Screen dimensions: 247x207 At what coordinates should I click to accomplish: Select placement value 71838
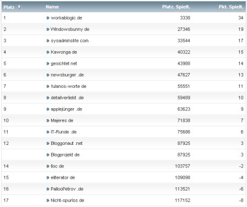pos(184,120)
